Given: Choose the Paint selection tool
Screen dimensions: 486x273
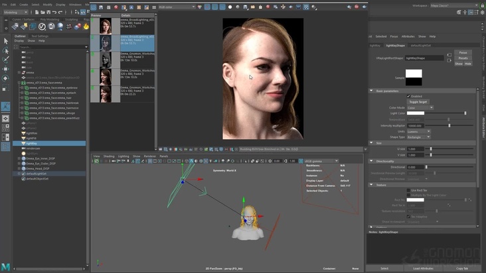Looking at the screenshot, I should pyautogui.click(x=6, y=60).
